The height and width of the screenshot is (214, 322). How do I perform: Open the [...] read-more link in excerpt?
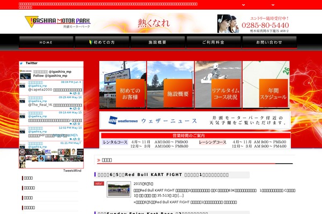point(180,196)
